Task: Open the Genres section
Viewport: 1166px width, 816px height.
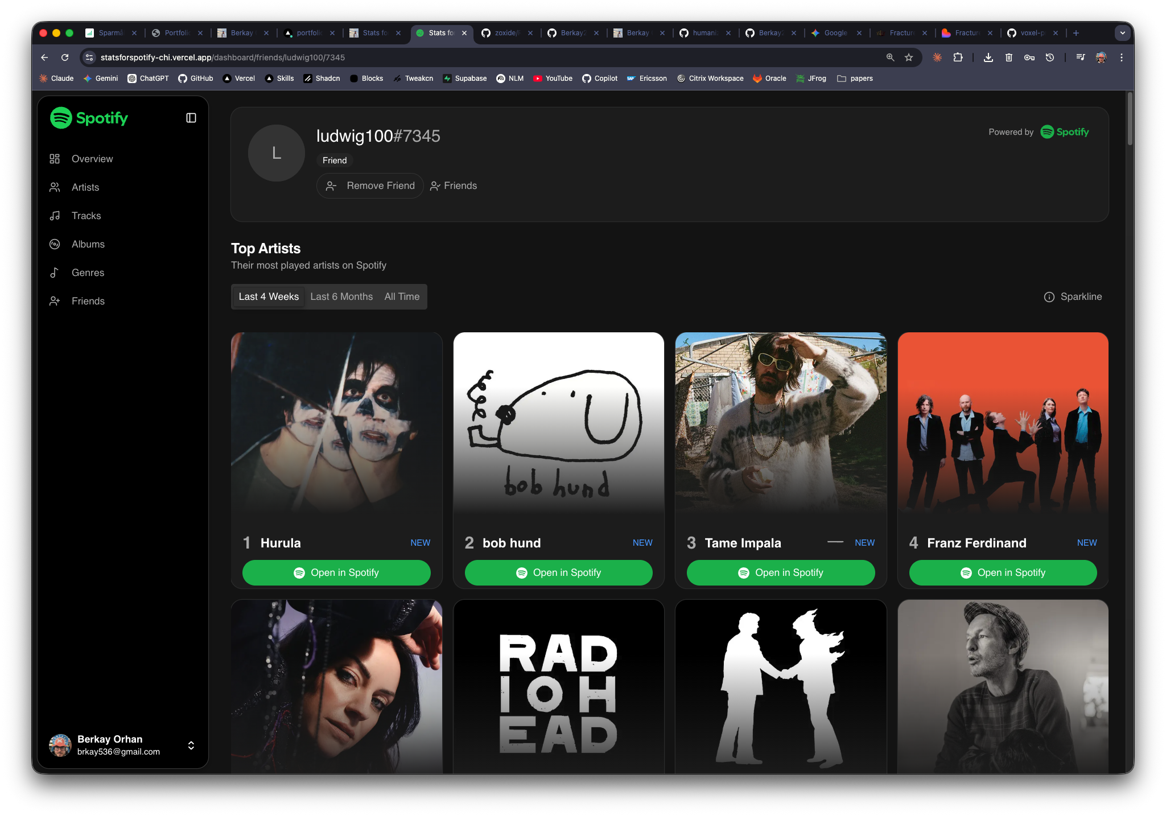Action: click(x=88, y=272)
